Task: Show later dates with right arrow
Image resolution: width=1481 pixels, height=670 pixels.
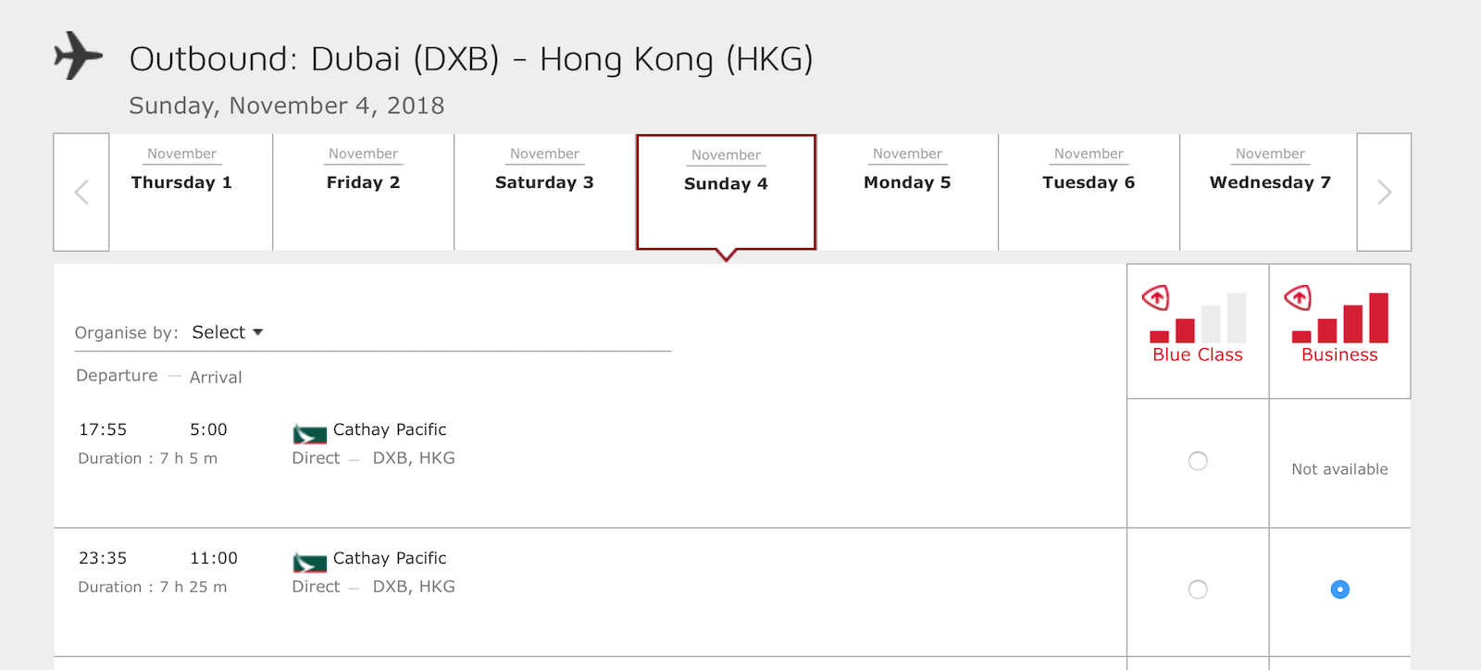Action: pyautogui.click(x=1384, y=192)
